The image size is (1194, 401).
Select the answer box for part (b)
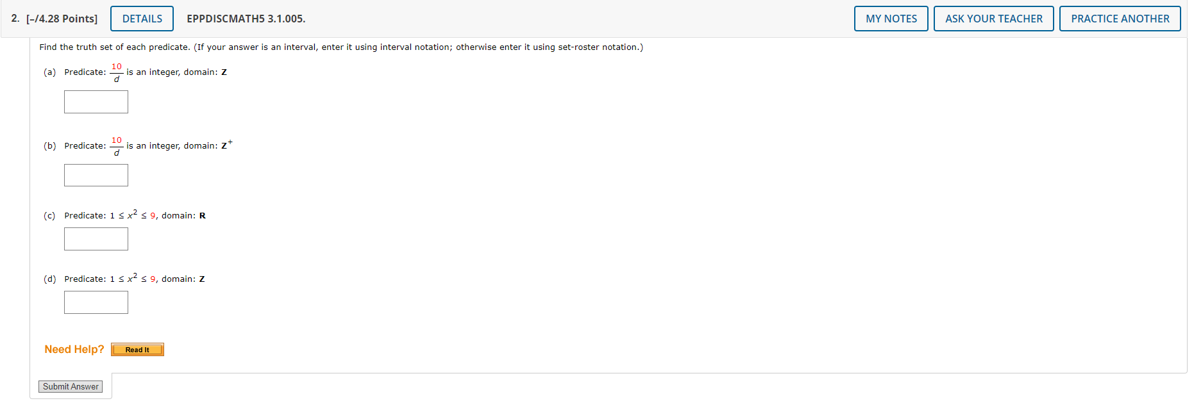pyautogui.click(x=96, y=175)
